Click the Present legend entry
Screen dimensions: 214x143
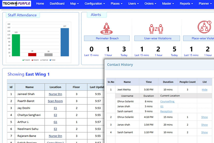pos(26,60)
